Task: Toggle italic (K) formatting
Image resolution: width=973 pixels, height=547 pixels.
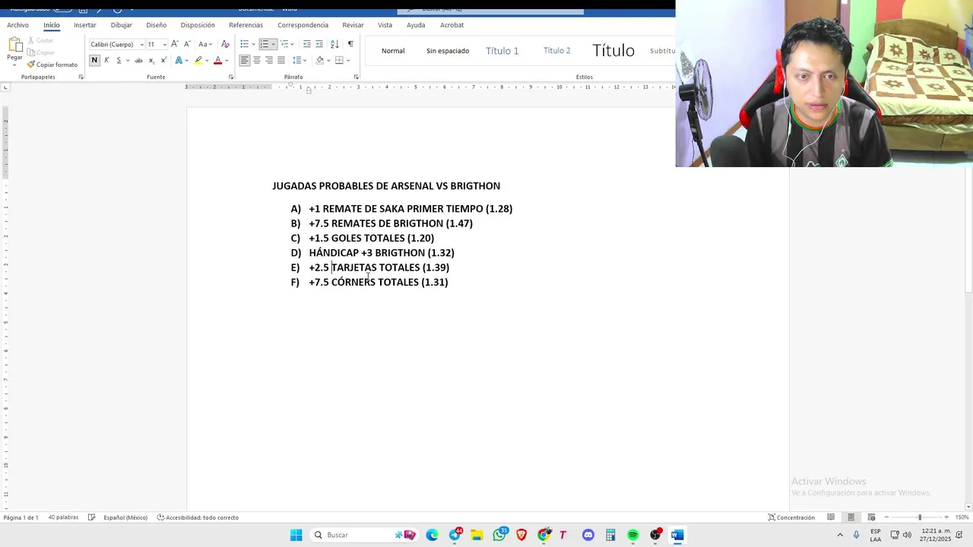Action: [x=106, y=60]
